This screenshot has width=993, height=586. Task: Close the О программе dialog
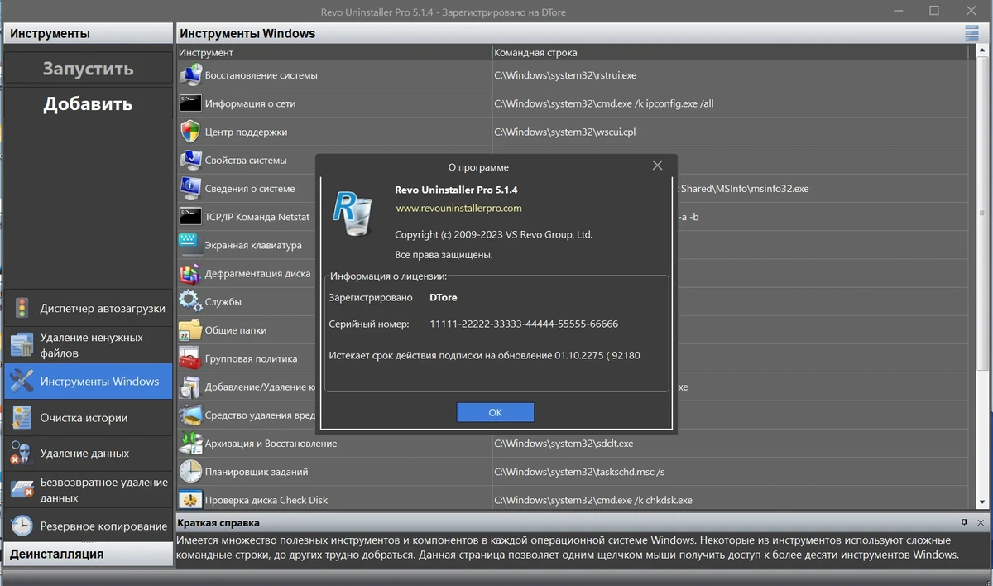tap(657, 166)
